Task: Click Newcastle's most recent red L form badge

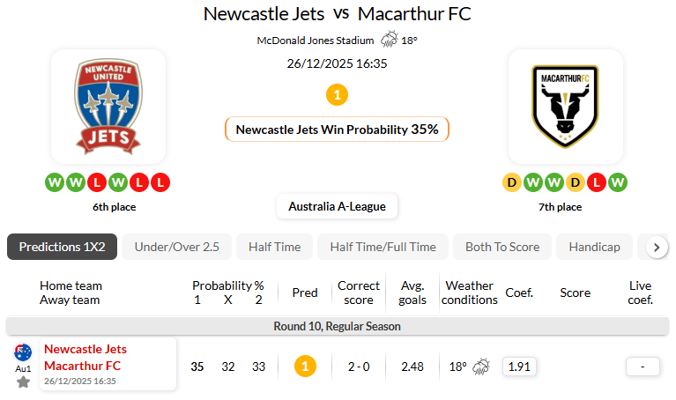Action: pyautogui.click(x=160, y=182)
